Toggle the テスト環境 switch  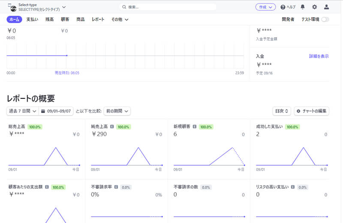(325, 19)
